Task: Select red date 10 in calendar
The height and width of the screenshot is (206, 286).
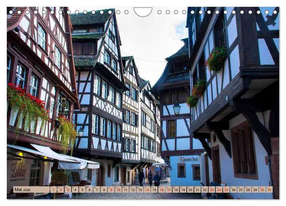Action: pyautogui.click(x=118, y=190)
